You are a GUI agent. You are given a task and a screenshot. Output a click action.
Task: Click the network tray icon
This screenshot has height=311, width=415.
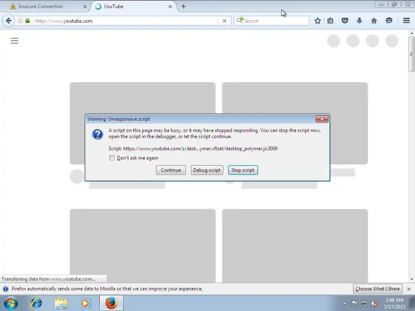pyautogui.click(x=364, y=303)
